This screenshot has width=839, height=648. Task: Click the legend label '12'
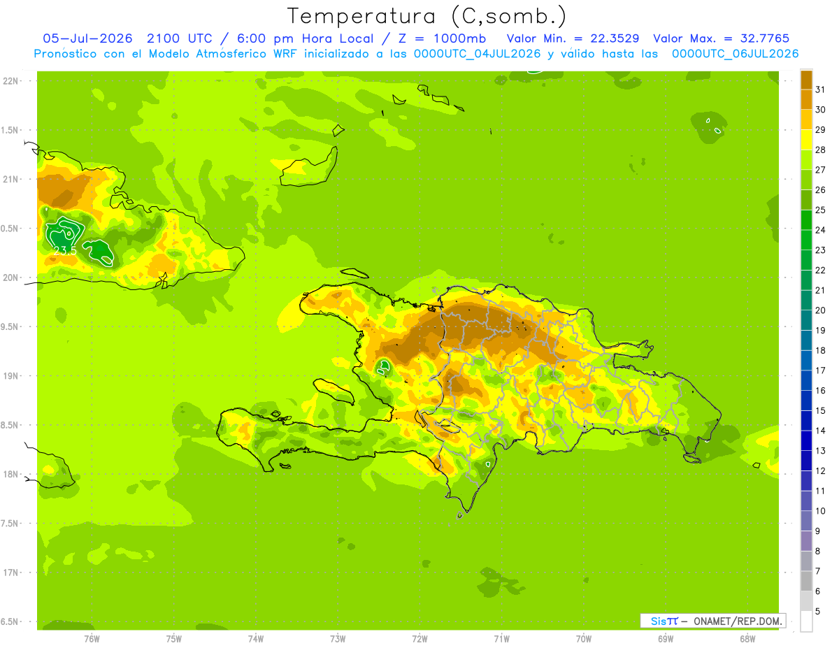click(x=820, y=470)
